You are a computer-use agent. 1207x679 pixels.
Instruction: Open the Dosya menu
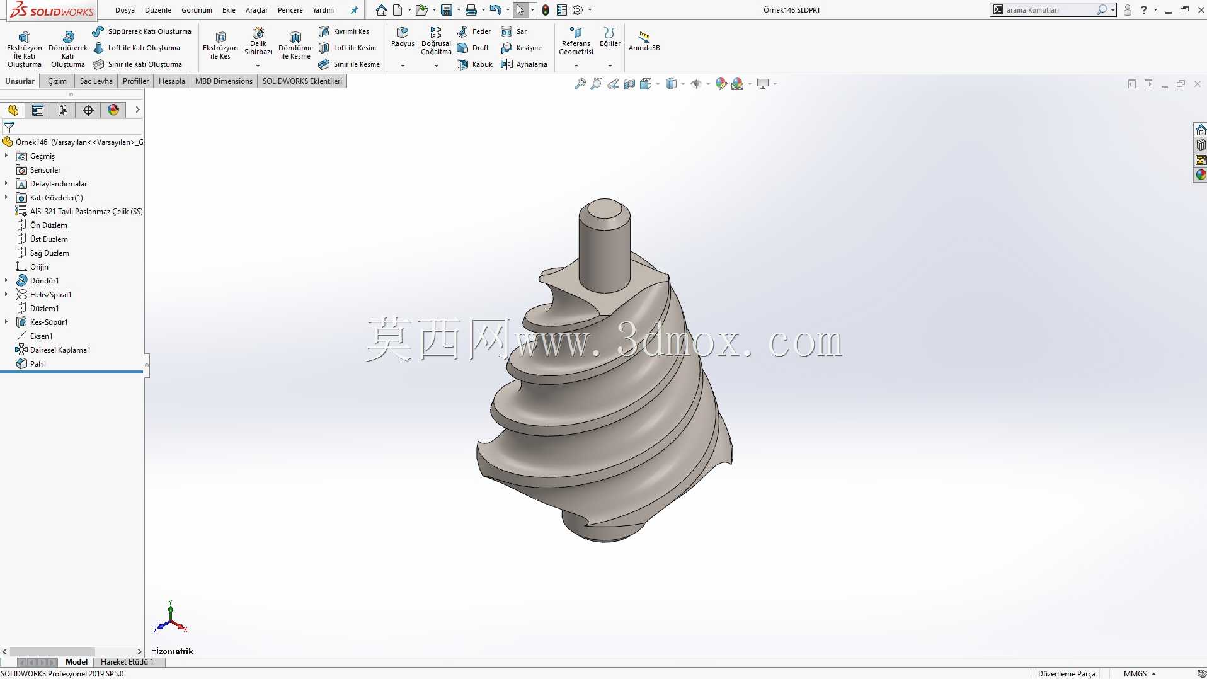point(125,10)
